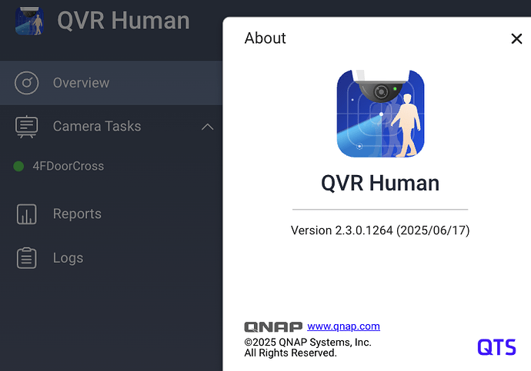Visit the www.qnap.com link
The image size is (531, 371).
coord(343,326)
